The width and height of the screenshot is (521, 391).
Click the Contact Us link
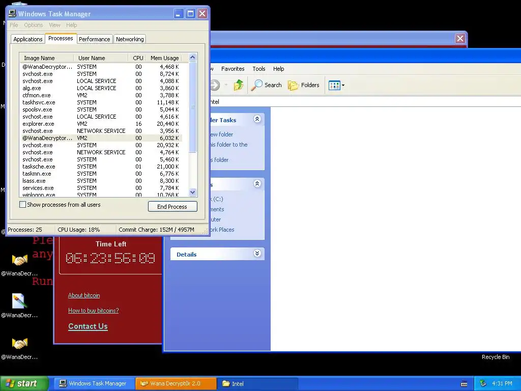point(88,326)
